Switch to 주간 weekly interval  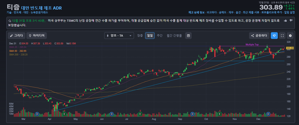160,36
